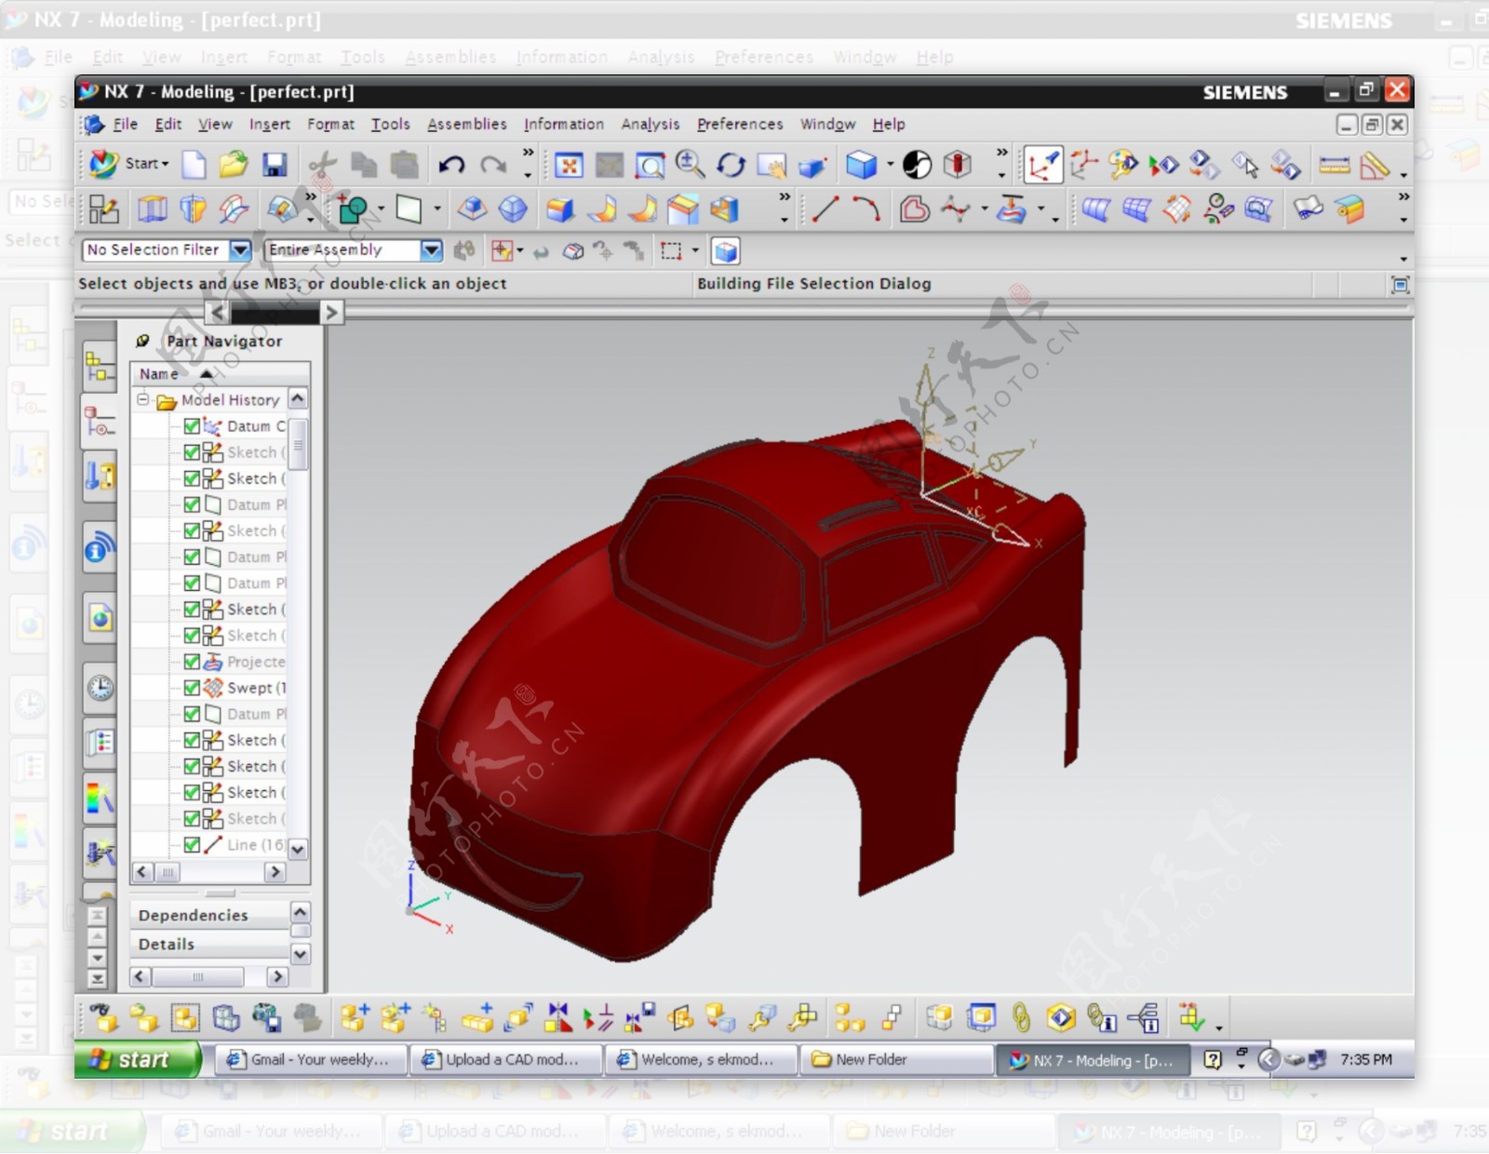This screenshot has width=1489, height=1154.
Task: Click the Undo arrow in the toolbar
Action: coord(452,166)
